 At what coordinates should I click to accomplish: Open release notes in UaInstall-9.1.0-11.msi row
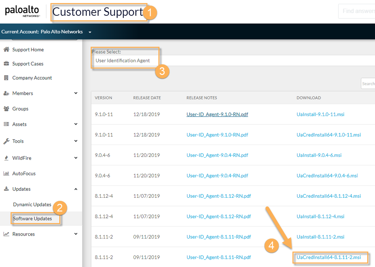pyautogui.click(x=217, y=114)
